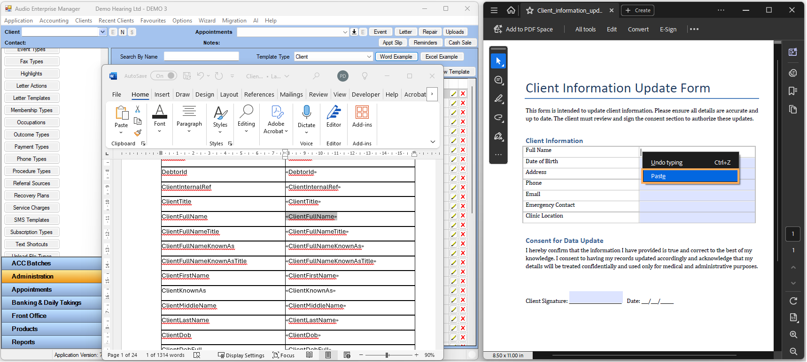Screen dimensions: 807x362
Task: Adjust the Word zoom slider
Action: [387, 355]
